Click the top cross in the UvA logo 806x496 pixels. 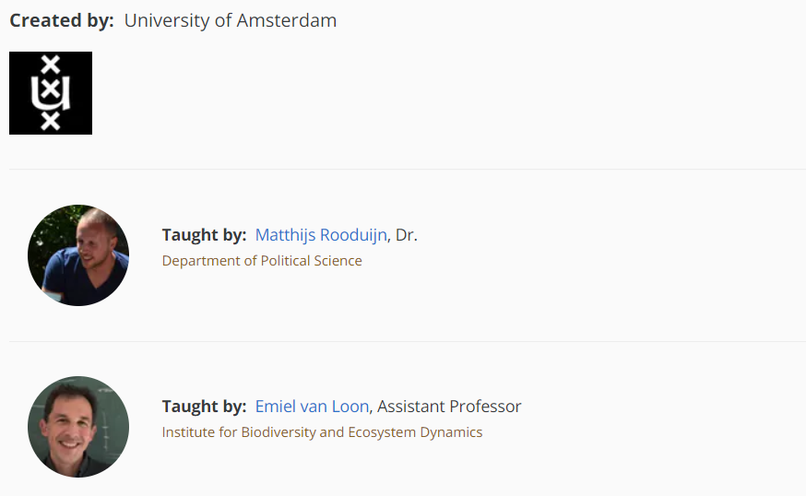tap(53, 65)
